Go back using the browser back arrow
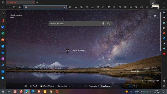This screenshot has width=167, height=94. 3,7
